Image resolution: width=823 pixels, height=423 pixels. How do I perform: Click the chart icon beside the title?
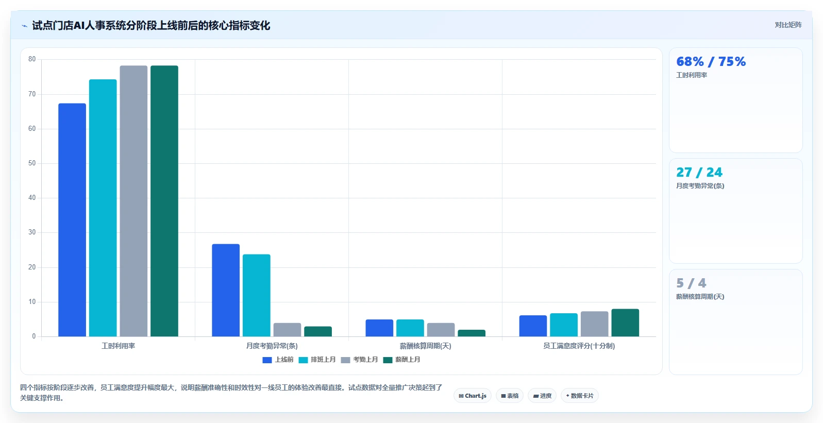click(24, 26)
